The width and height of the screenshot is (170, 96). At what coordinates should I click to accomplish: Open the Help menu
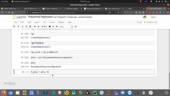(70, 22)
